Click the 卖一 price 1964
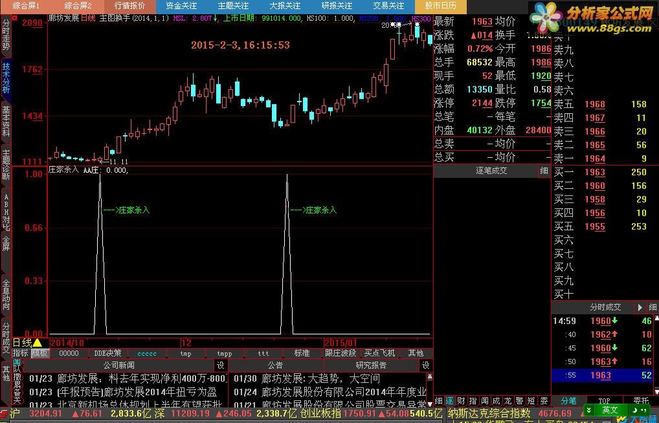 (x=595, y=158)
